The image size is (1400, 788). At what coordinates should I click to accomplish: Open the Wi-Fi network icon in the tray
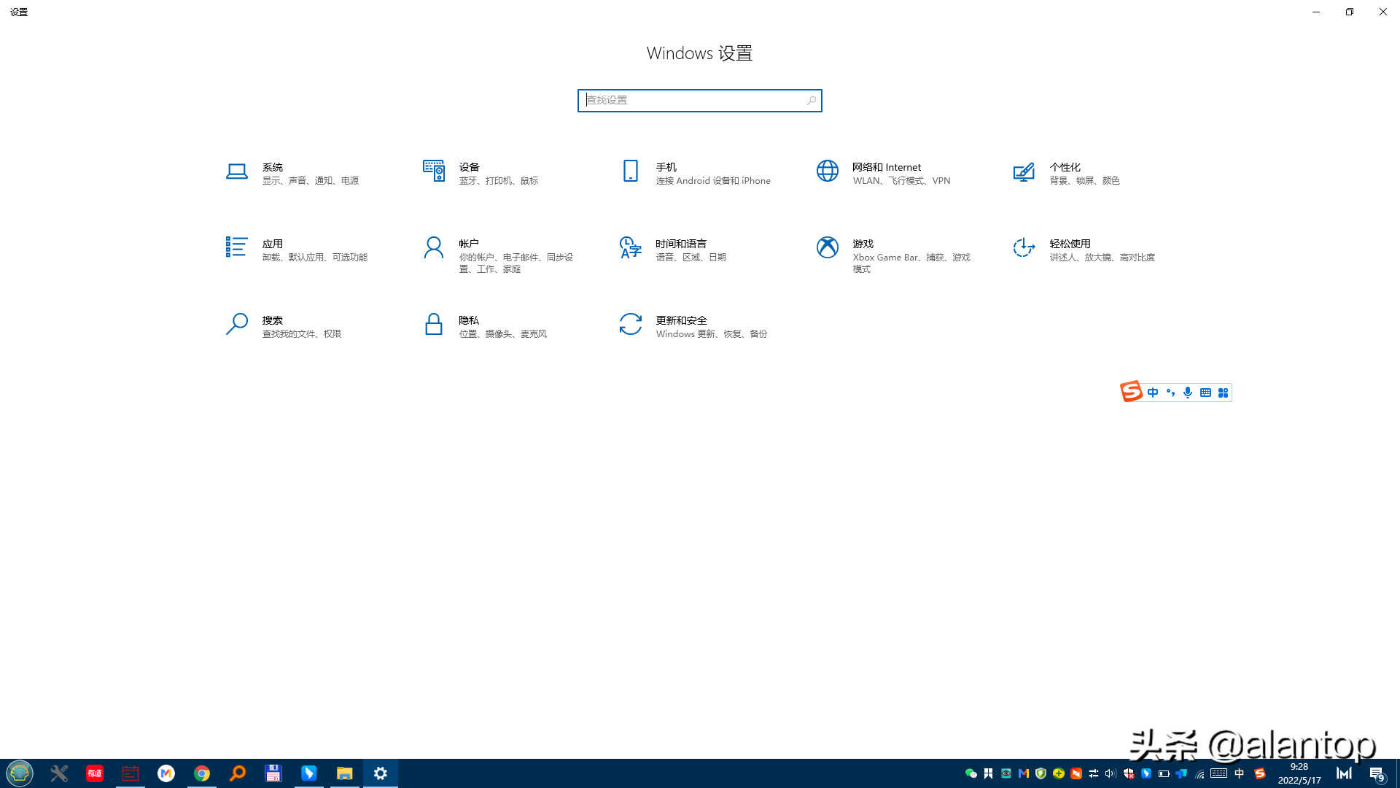tap(1199, 773)
